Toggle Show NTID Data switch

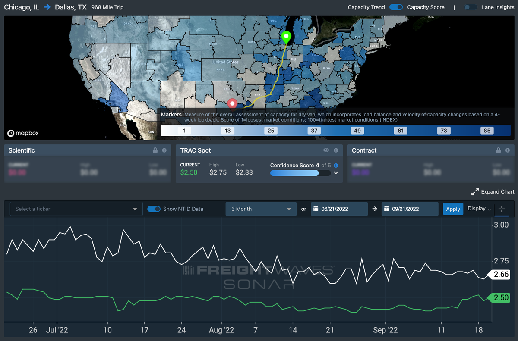154,209
